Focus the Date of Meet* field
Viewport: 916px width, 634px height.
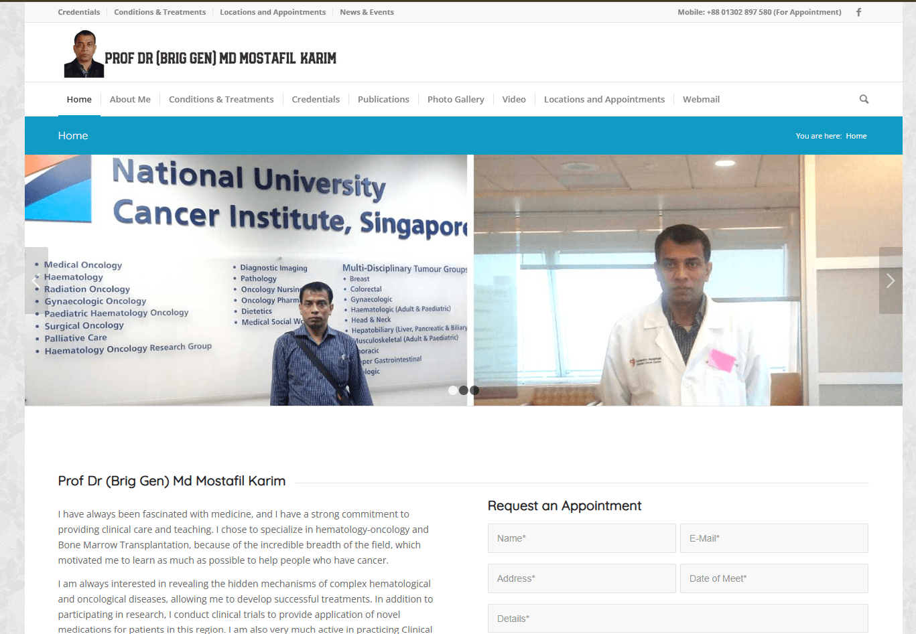coord(774,578)
